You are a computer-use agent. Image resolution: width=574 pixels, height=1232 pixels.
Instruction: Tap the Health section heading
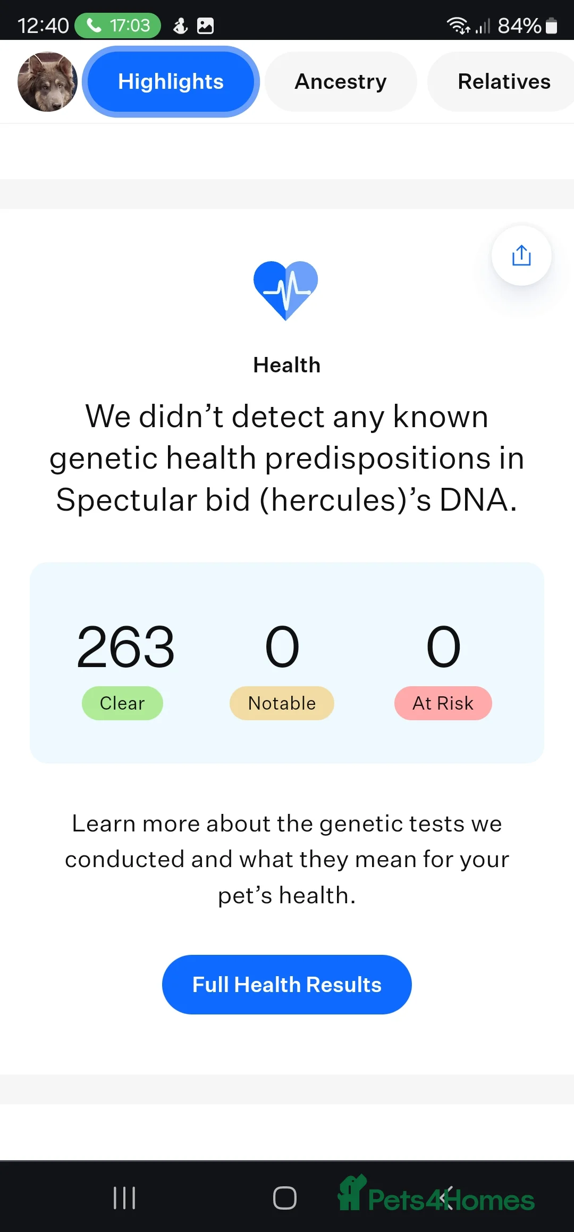coord(287,365)
